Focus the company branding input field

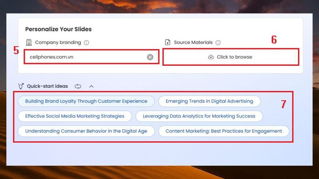pyautogui.click(x=91, y=57)
